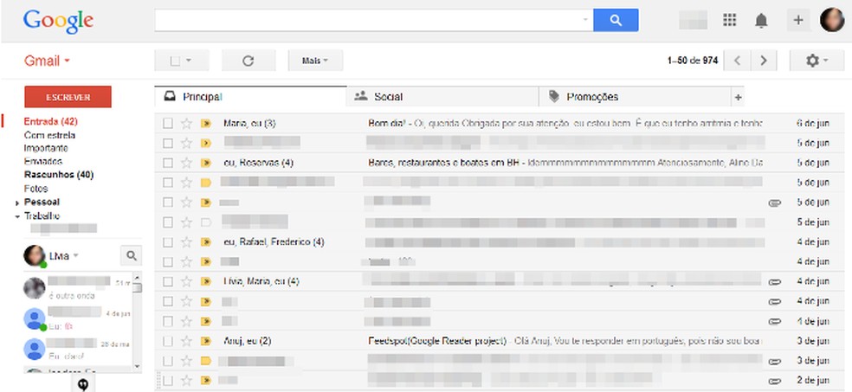
Task: Expand the Pessoal label
Action: [18, 203]
